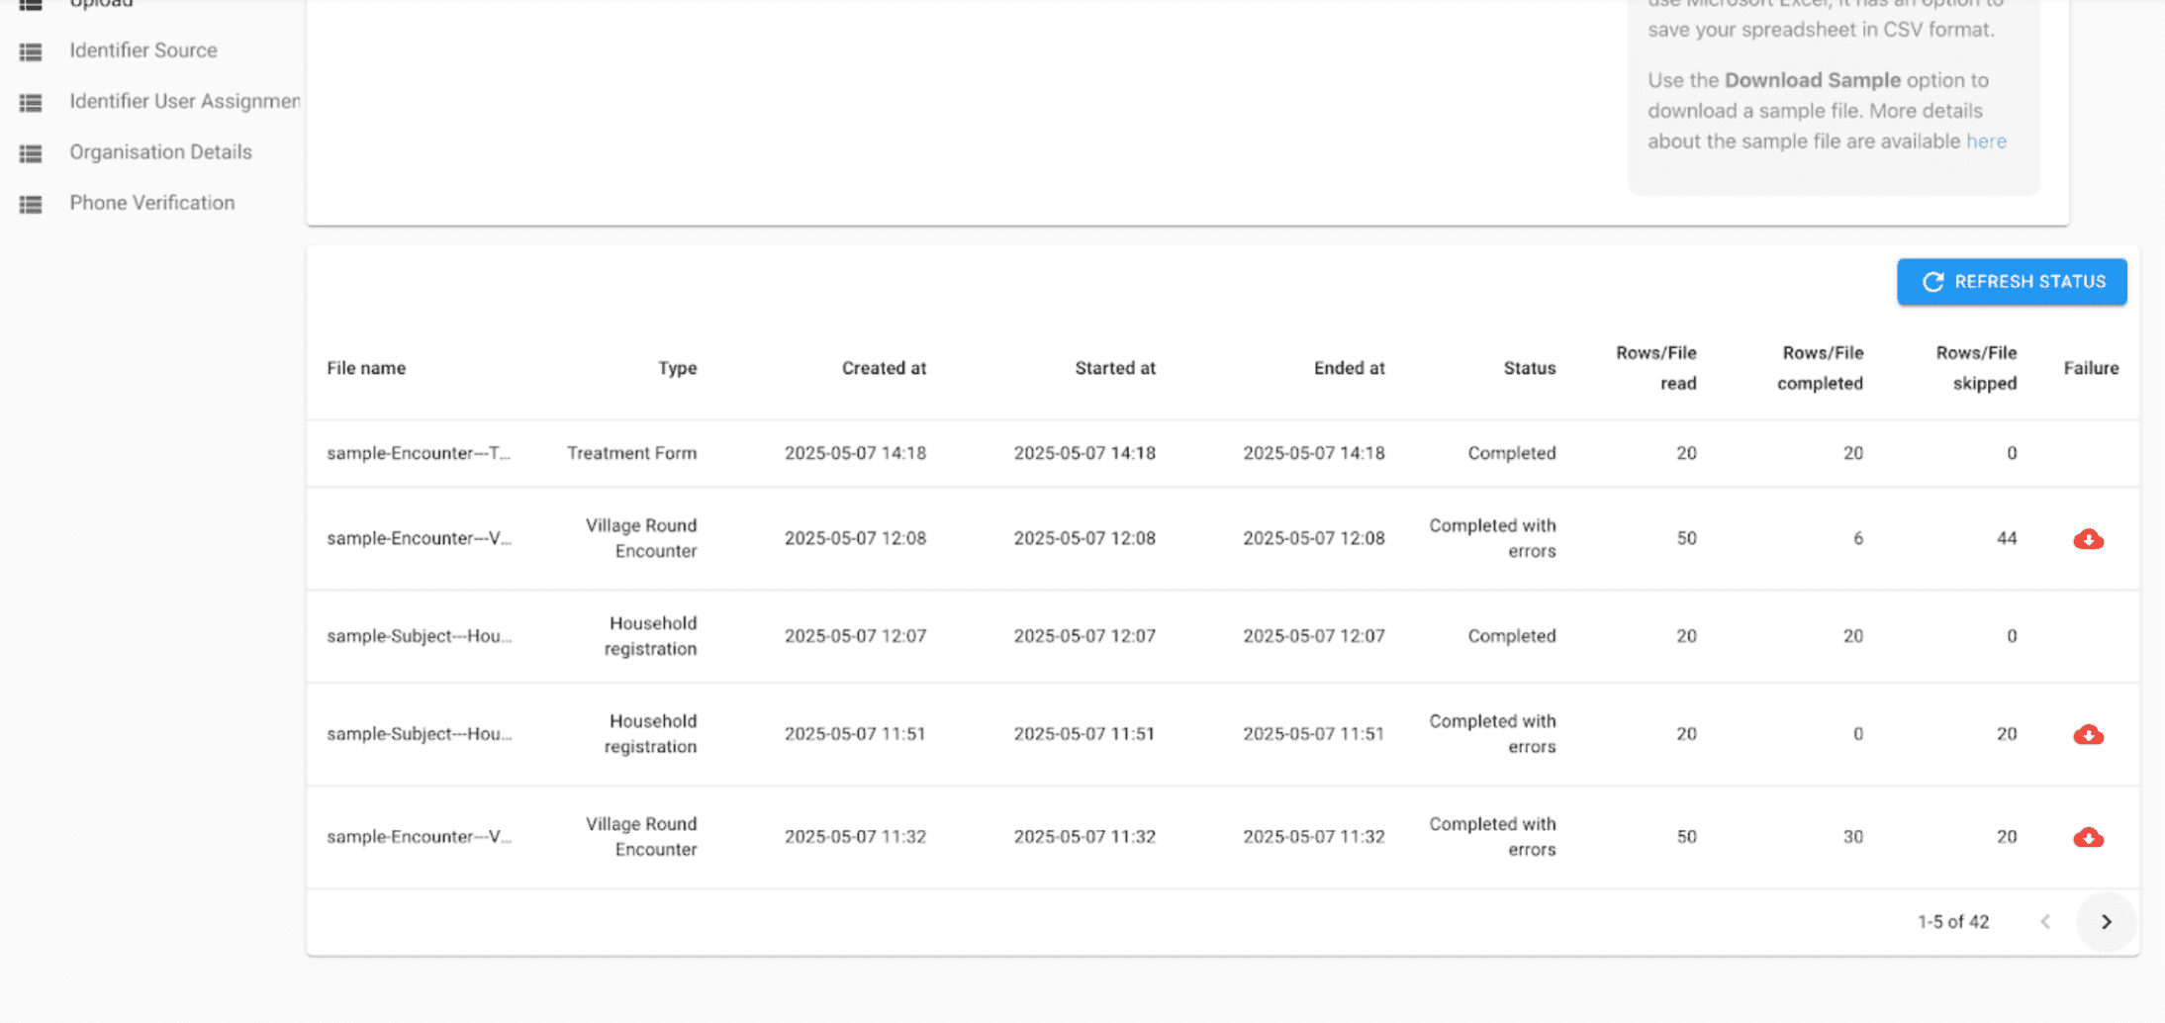The image size is (2165, 1023).
Task: Click list icon beside Identifier Source
Action: (31, 51)
